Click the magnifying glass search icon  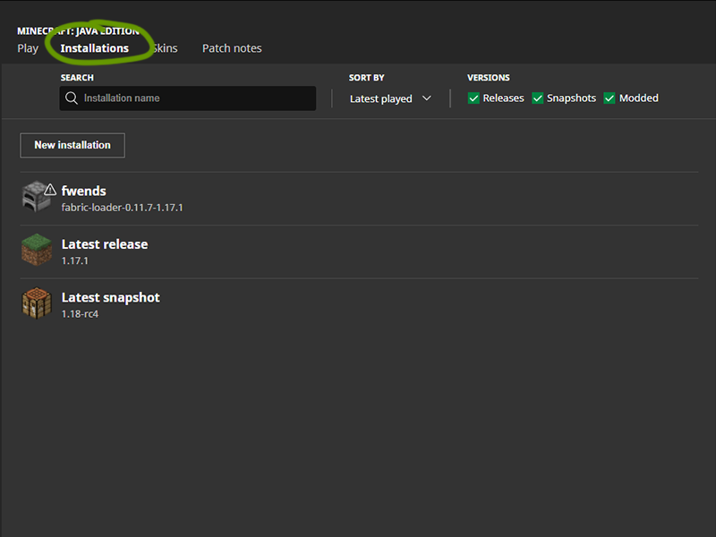point(72,98)
